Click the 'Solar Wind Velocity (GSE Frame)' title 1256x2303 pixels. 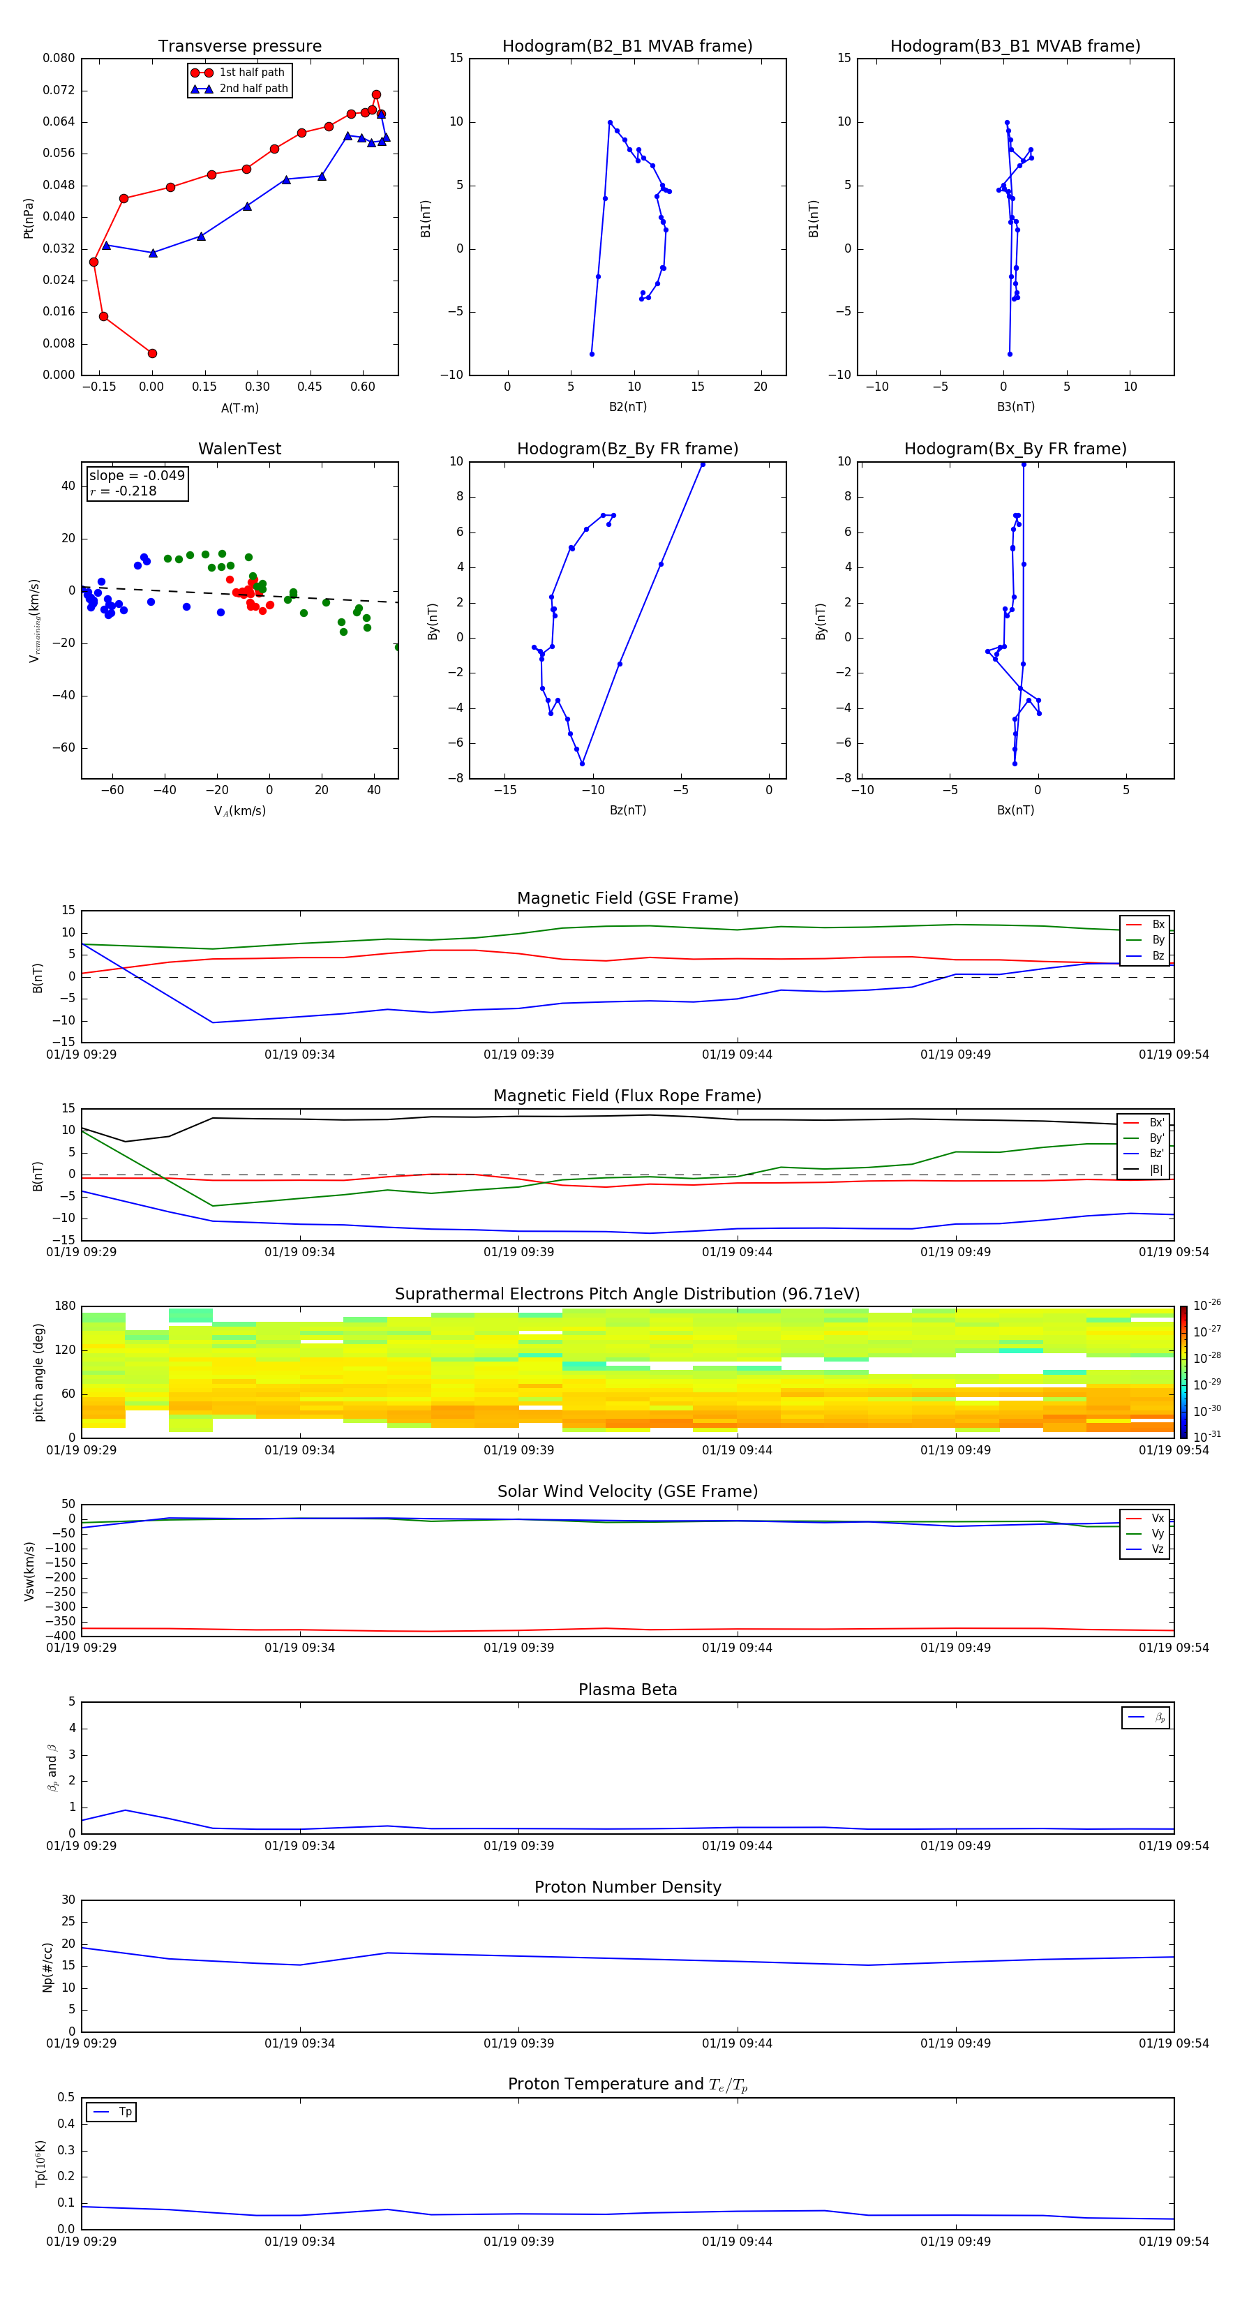click(x=627, y=1491)
